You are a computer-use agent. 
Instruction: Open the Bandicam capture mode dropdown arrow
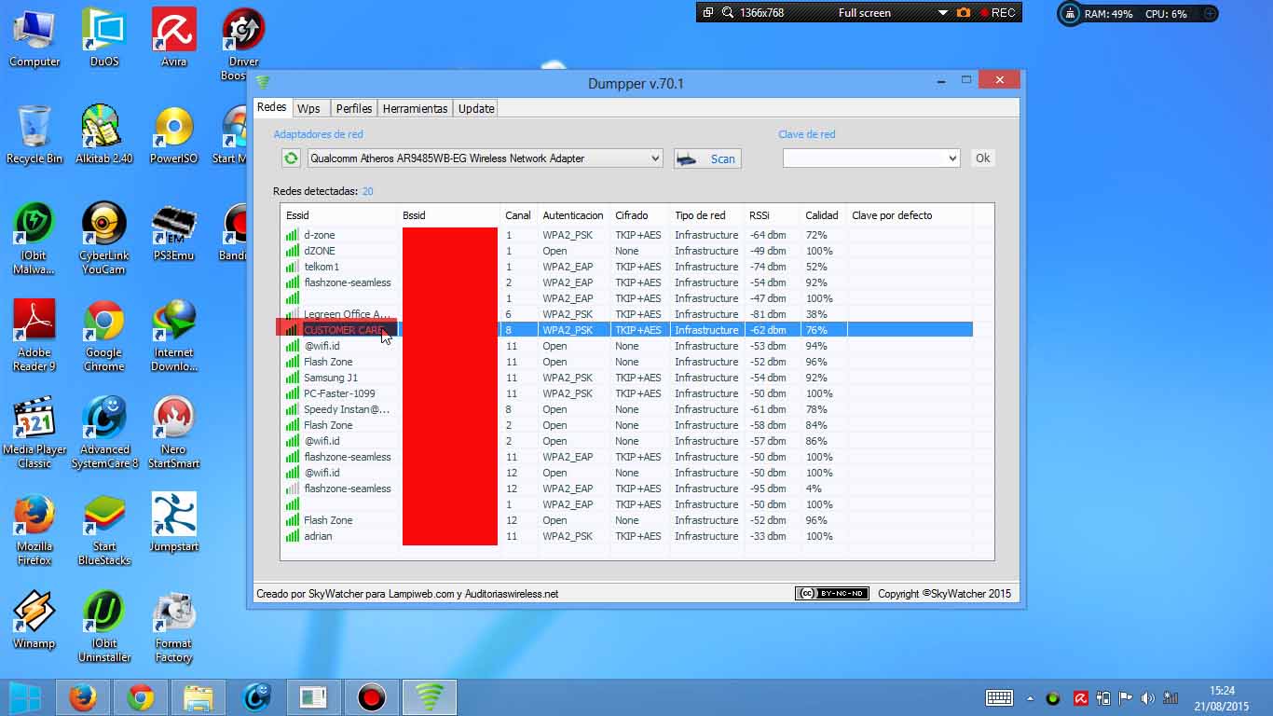pos(943,13)
